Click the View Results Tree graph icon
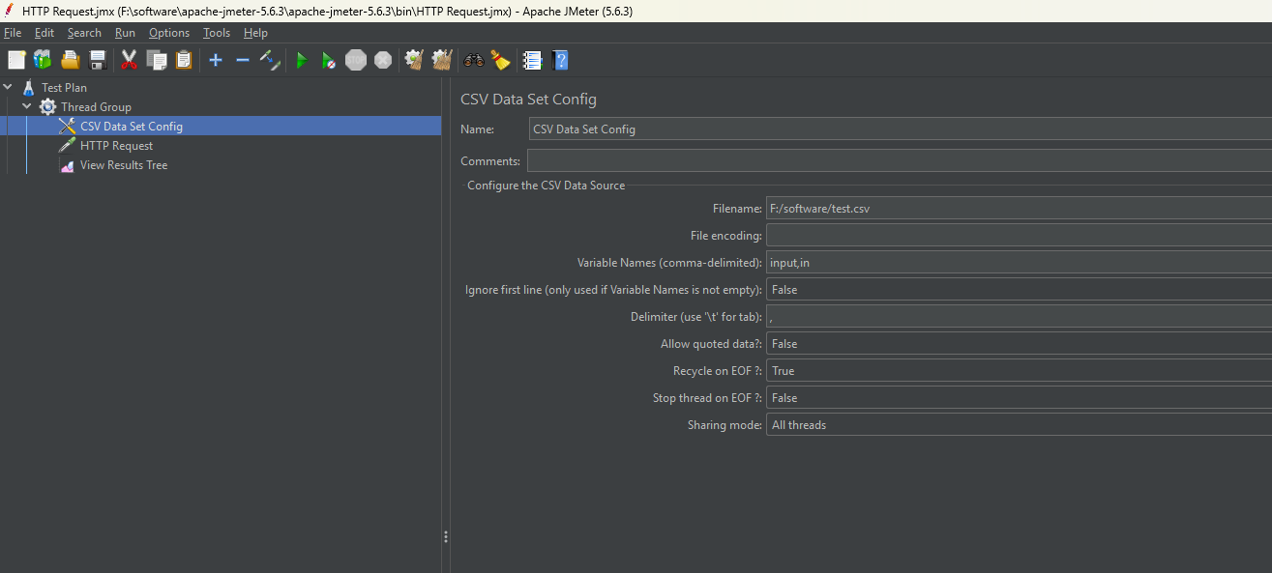Viewport: 1272px width, 573px height. tap(67, 165)
